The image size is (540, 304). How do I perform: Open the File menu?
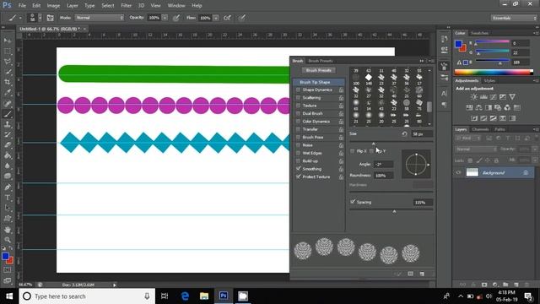[22, 6]
